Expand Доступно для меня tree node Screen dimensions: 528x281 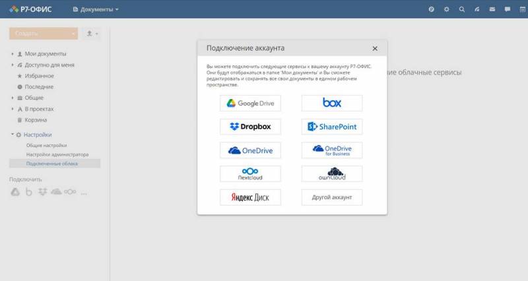click(x=13, y=65)
